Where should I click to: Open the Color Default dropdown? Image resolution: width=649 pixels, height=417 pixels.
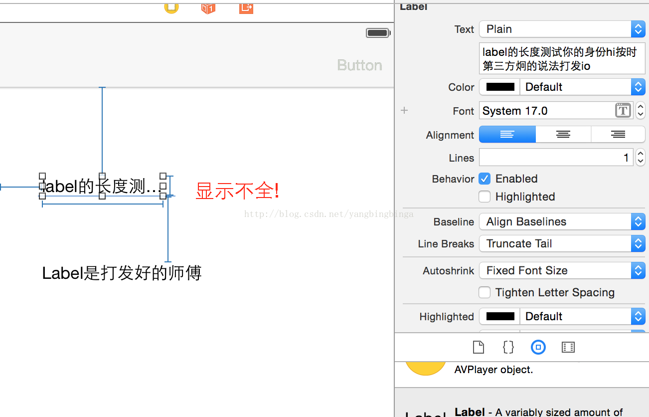pyautogui.click(x=582, y=87)
